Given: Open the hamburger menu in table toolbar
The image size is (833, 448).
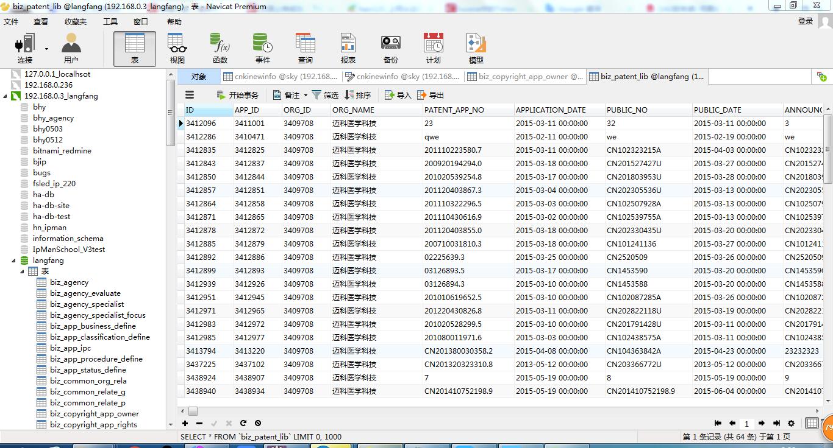Looking at the screenshot, I should tap(190, 95).
